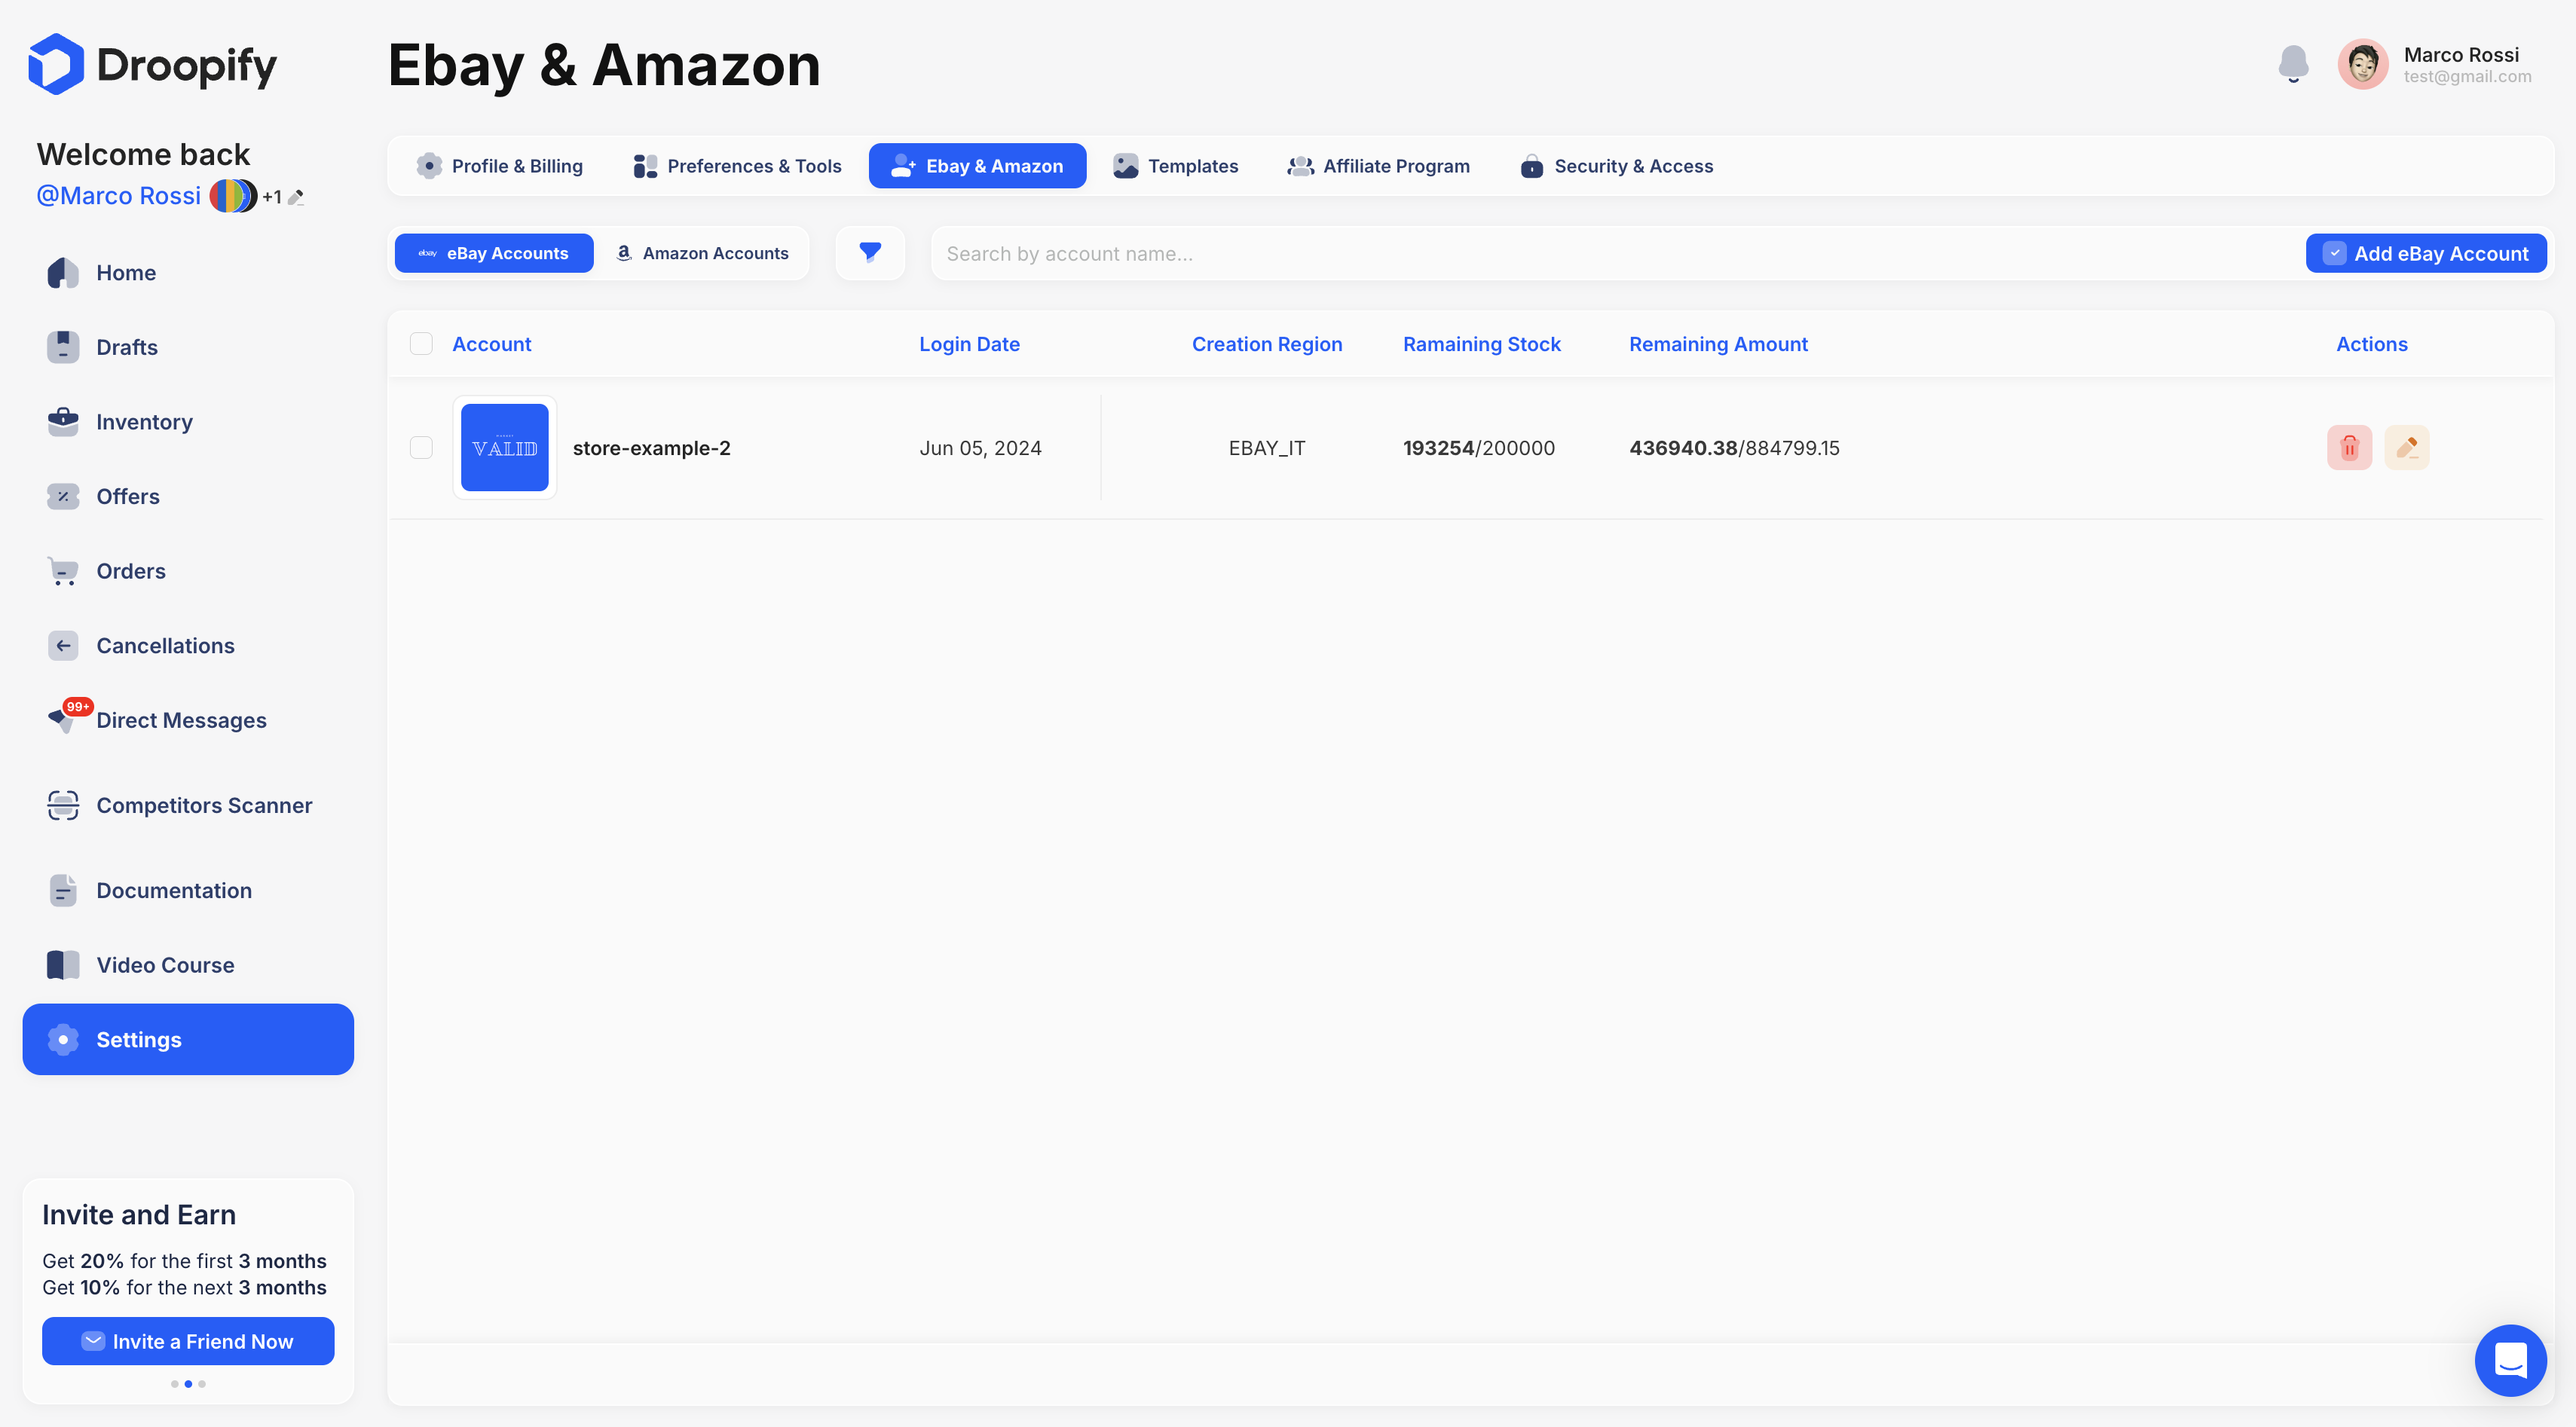Click the third carousel dot under Invite card

(202, 1384)
